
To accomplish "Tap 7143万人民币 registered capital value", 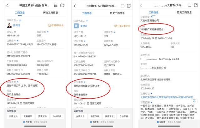I will [x=81, y=45].
